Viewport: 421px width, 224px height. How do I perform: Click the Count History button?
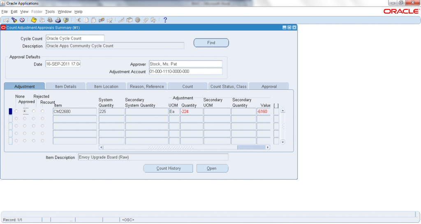click(168, 168)
